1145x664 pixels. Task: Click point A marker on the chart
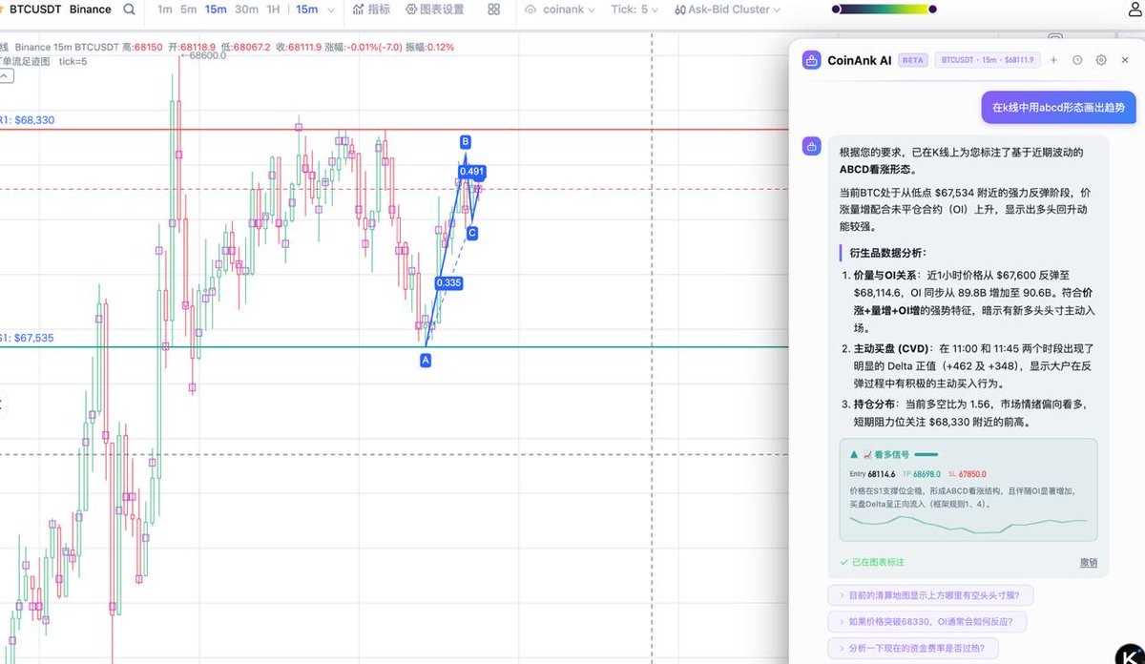(426, 361)
